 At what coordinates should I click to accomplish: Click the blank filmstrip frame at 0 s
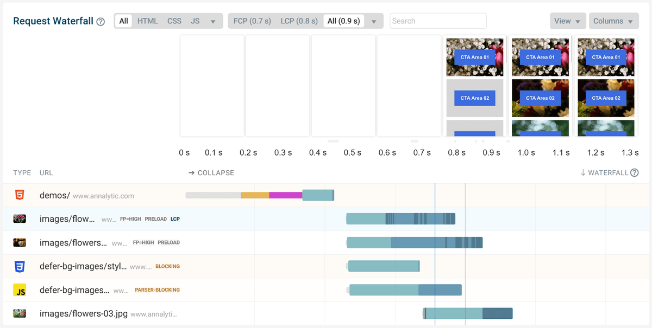point(212,86)
